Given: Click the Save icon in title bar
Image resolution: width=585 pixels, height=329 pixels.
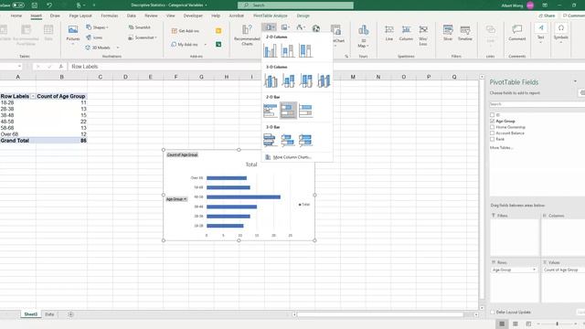Looking at the screenshot, I should coord(35,5).
